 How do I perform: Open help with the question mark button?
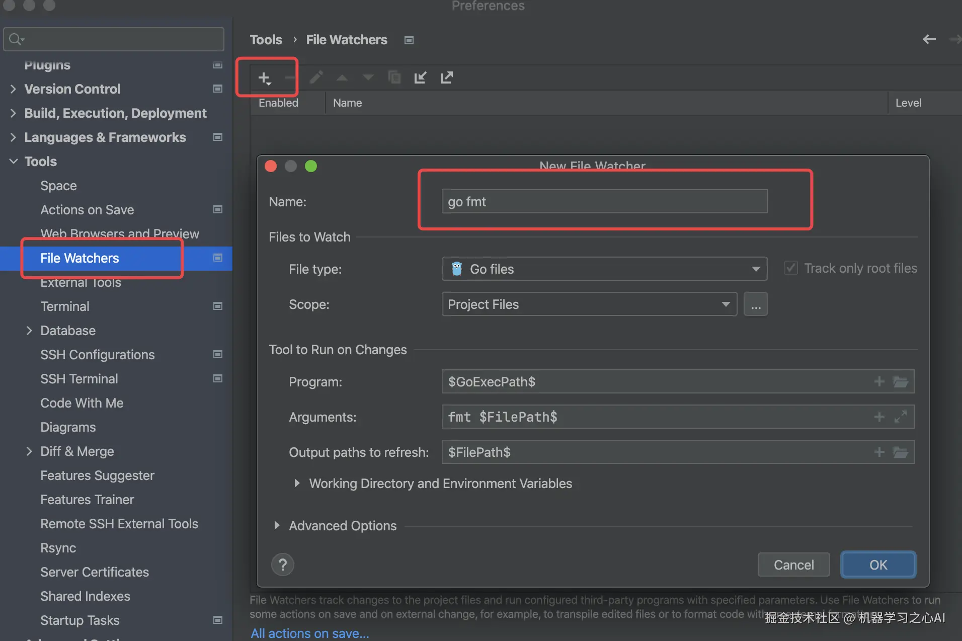tap(283, 565)
